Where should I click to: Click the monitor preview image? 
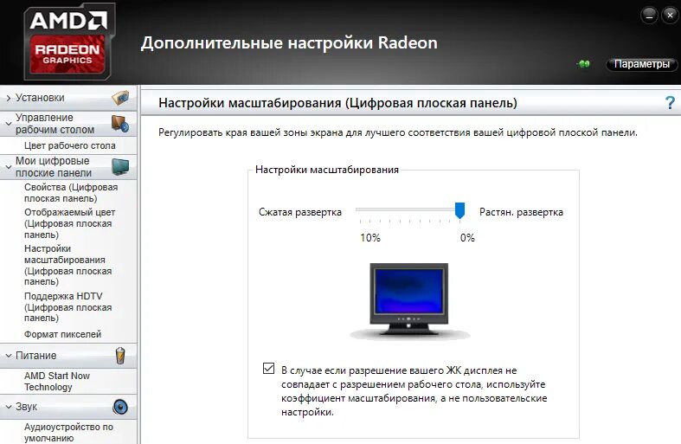coord(408,300)
